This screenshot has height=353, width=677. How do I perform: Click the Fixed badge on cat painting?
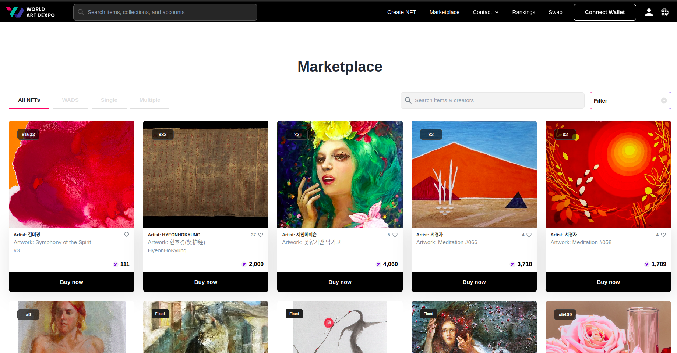point(160,314)
